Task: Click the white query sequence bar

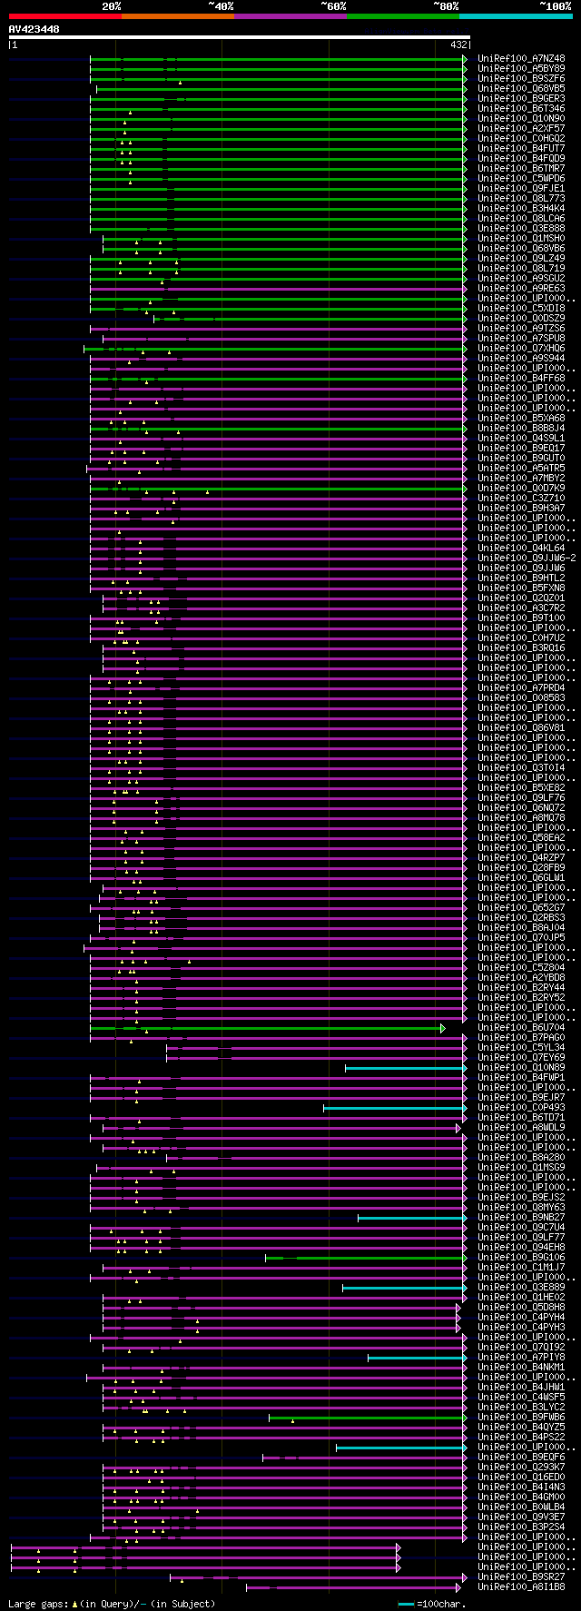Action: pyautogui.click(x=239, y=37)
